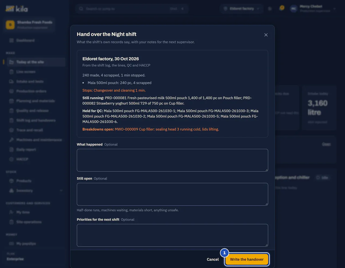This screenshot has height=268, width=345.
Task: Click the 3,160 litre intake figure
Action: [318, 108]
